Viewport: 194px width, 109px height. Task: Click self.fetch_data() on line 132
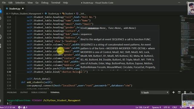click(38, 79)
